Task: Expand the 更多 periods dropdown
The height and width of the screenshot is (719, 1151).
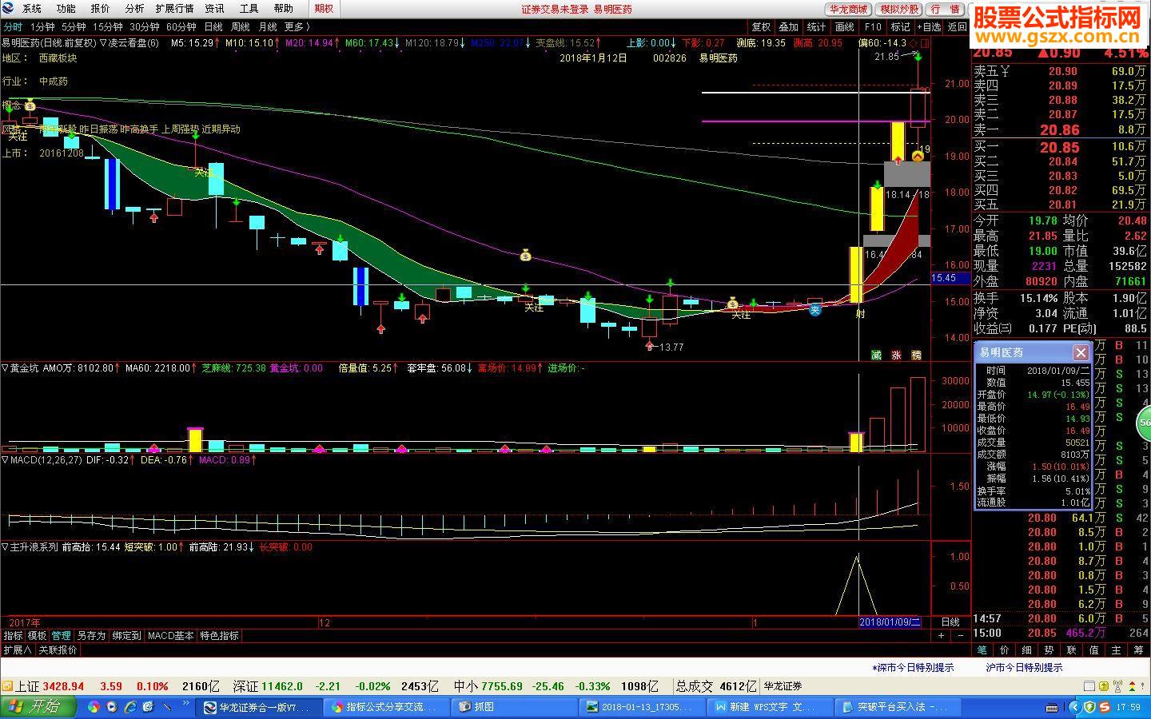Action: (x=297, y=26)
